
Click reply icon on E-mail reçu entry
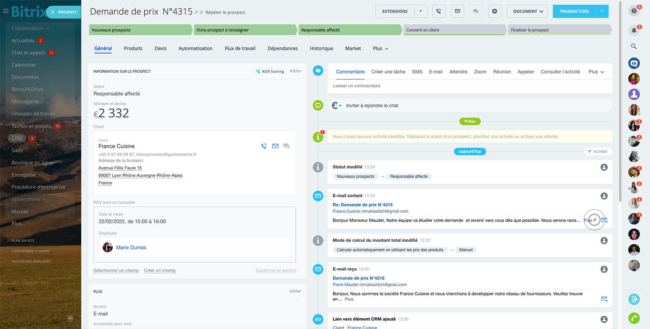[604, 299]
